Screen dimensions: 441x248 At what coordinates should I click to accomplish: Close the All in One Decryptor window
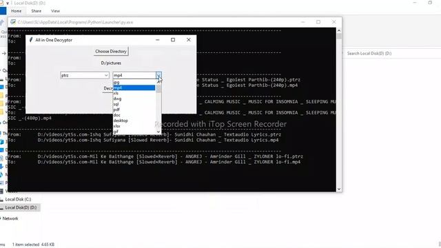(188, 40)
